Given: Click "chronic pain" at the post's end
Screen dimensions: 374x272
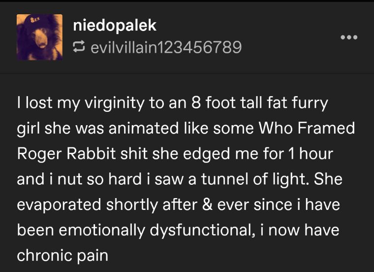Looking at the screenshot, I should point(62,255).
